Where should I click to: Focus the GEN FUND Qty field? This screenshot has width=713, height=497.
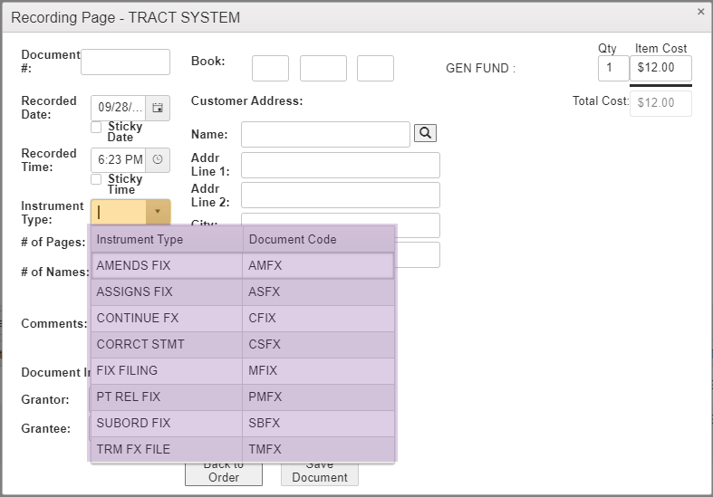(613, 68)
